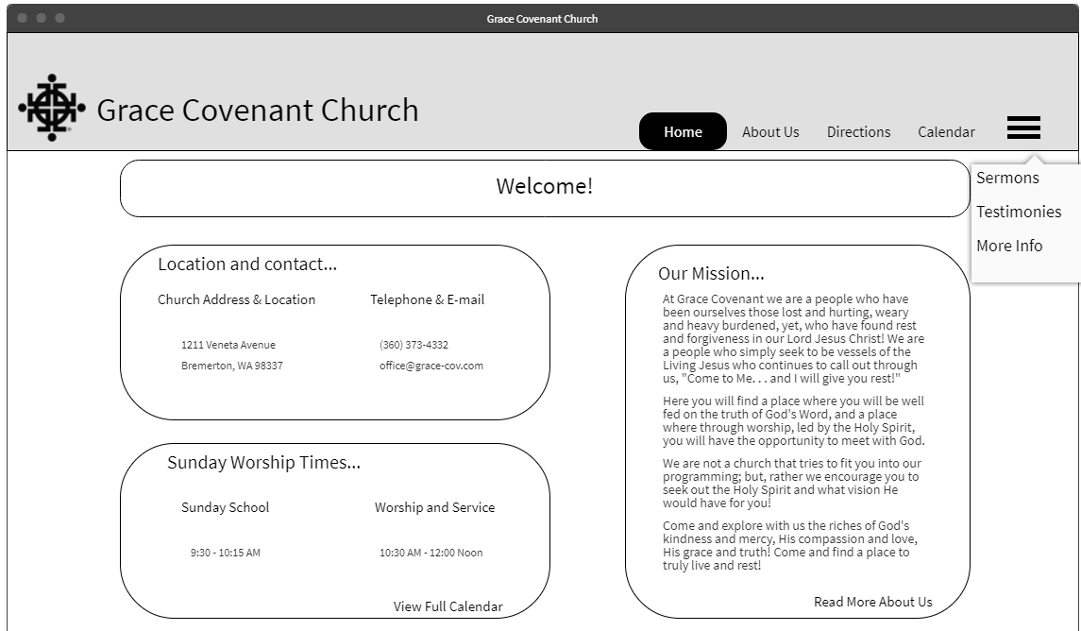The image size is (1081, 631).
Task: Click the Sunday Worship Times heading
Action: (263, 462)
